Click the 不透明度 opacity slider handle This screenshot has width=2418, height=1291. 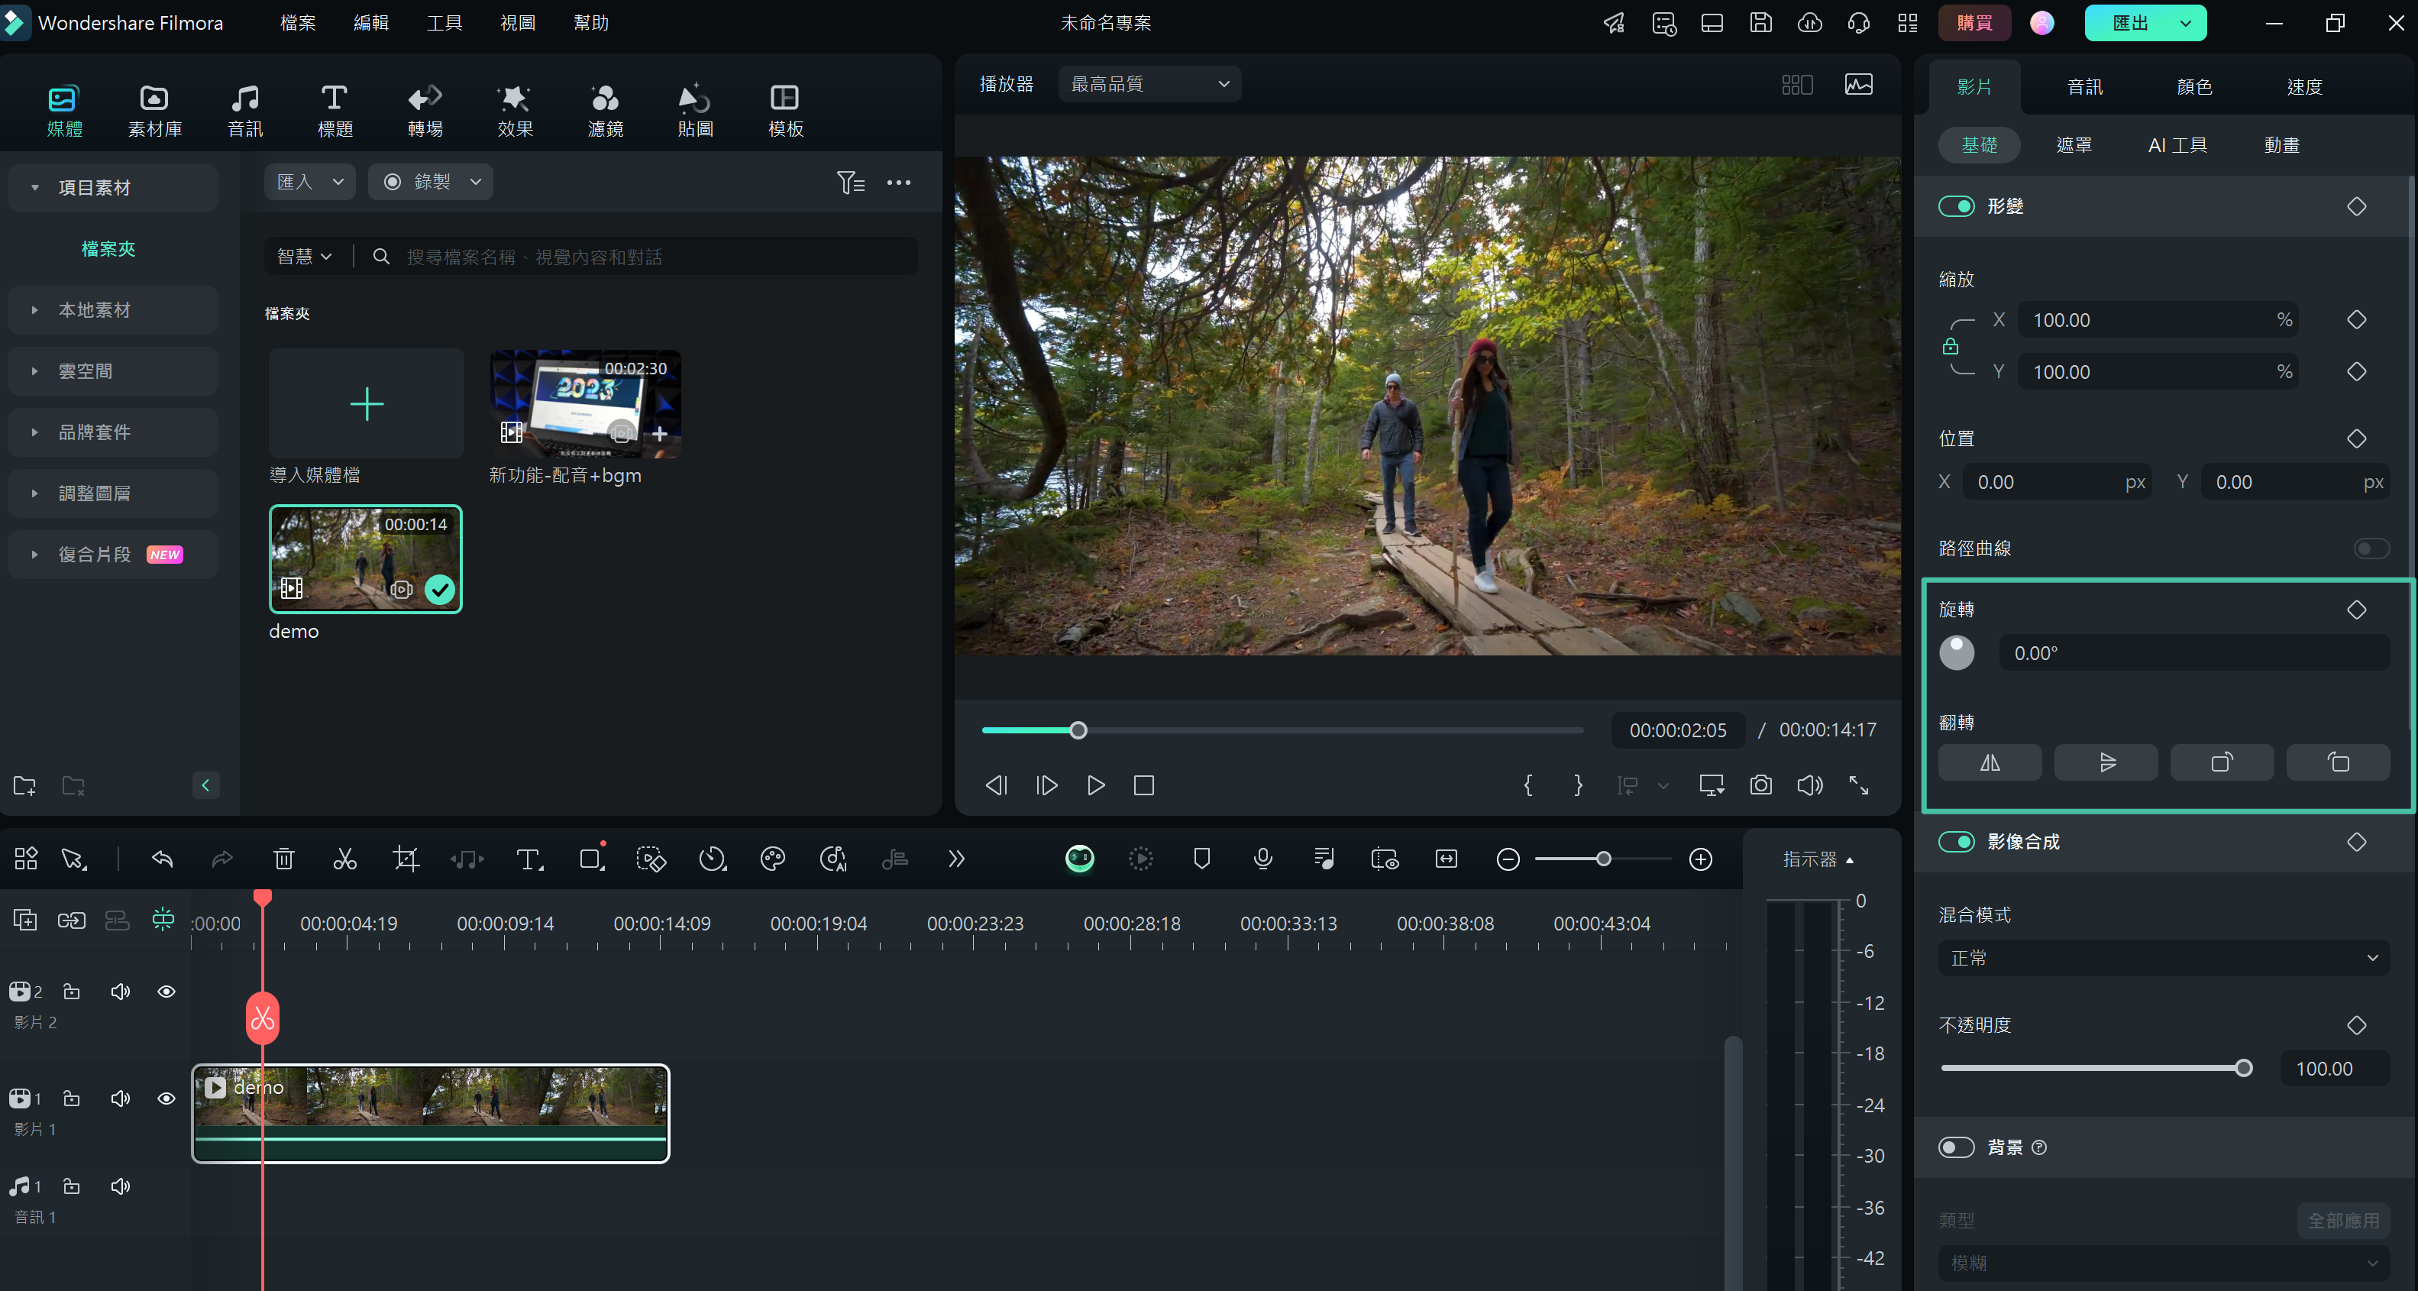tap(2243, 1069)
